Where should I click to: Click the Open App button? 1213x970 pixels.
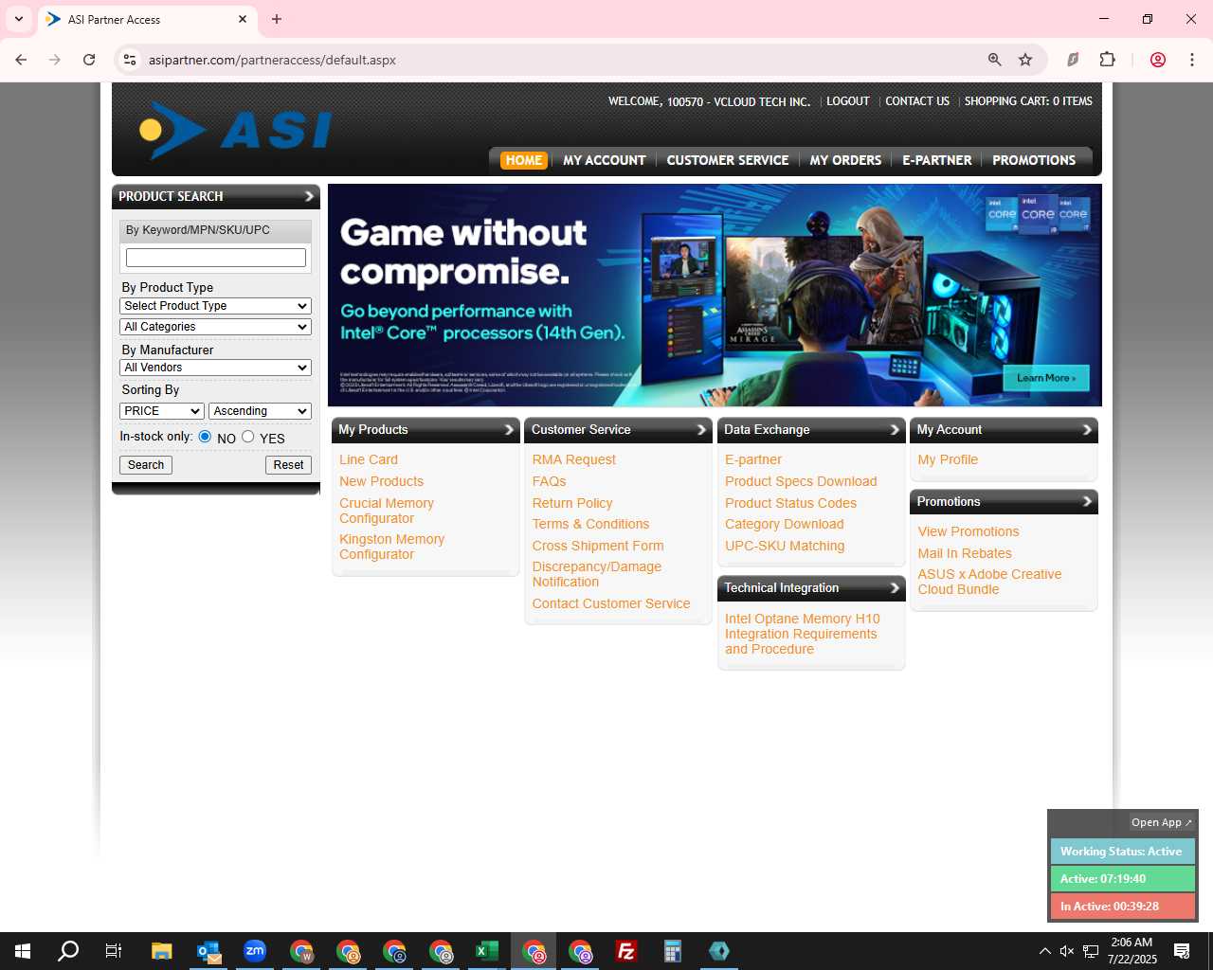pos(1161,822)
